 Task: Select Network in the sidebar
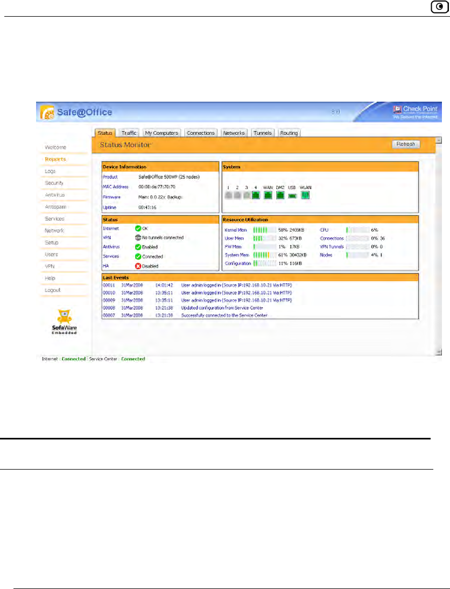click(54, 231)
